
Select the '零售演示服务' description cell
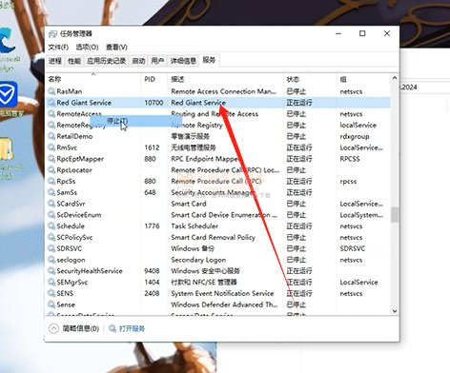(x=190, y=136)
